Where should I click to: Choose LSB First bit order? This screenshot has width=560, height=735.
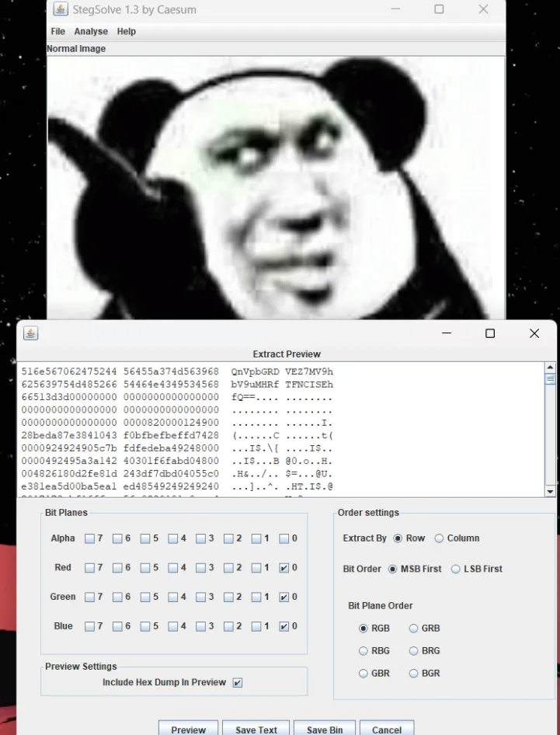(455, 569)
